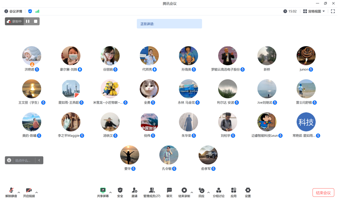Click the red 结束会议 button
The height and width of the screenshot is (201, 339).
[x=323, y=193]
